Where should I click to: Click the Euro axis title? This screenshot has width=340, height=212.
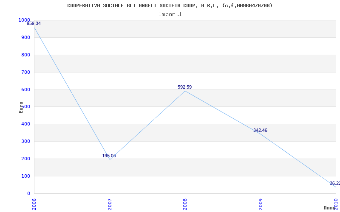(x=21, y=107)
